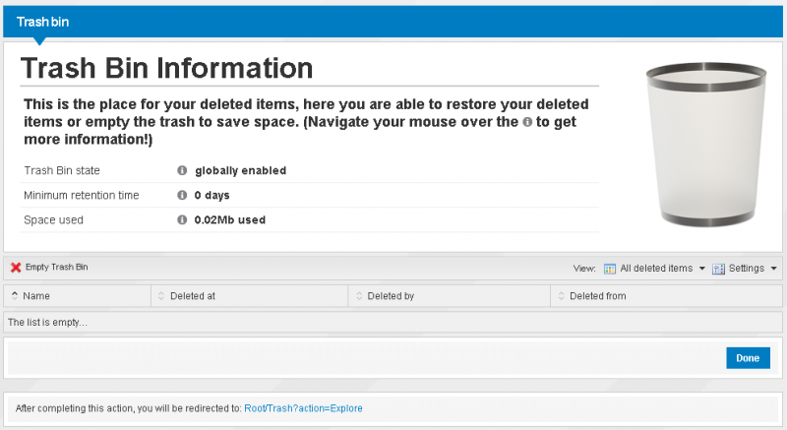Click the 'View:' label

click(x=584, y=269)
